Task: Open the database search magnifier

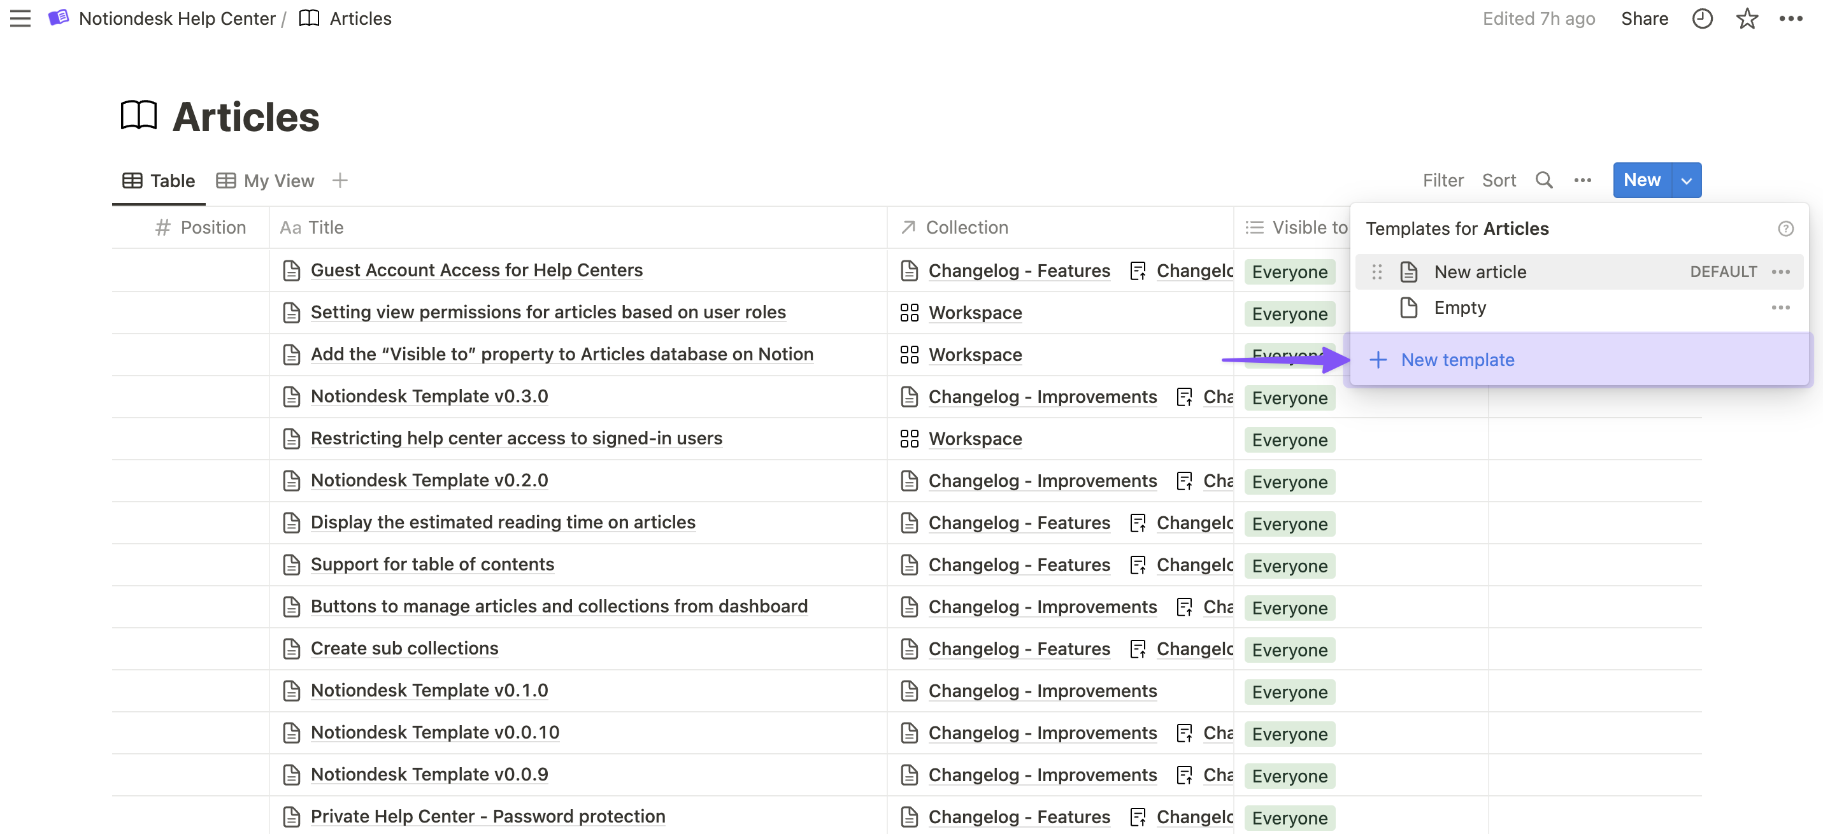Action: (1544, 180)
